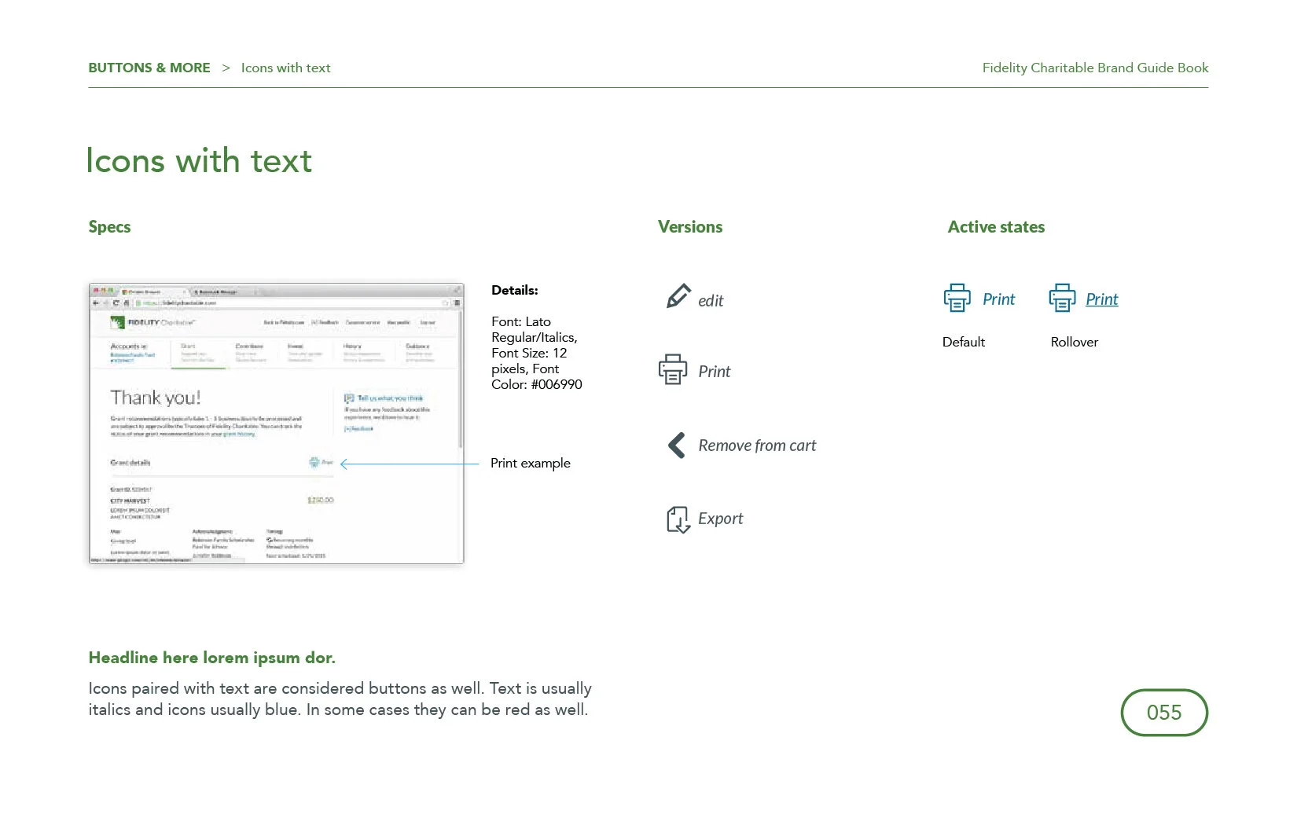This screenshot has height=825, width=1297.
Task: Open the Thank you browser screenshot thumbnail
Action: 277,423
